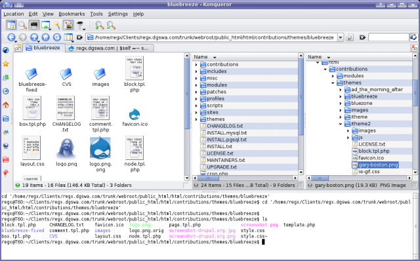
Task: Sort the middle pane by Name header
Action: [x=245, y=57]
